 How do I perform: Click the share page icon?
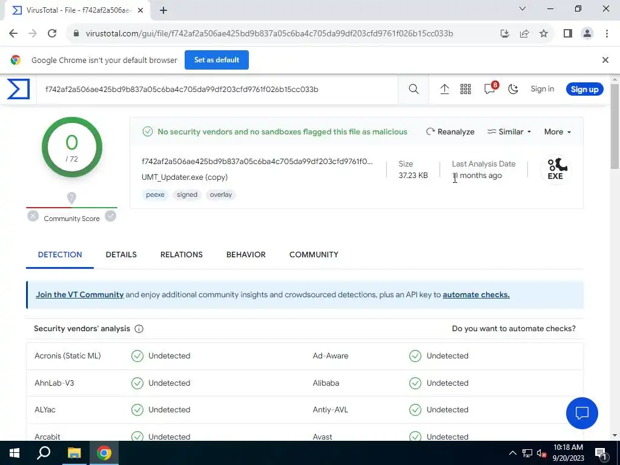[524, 33]
